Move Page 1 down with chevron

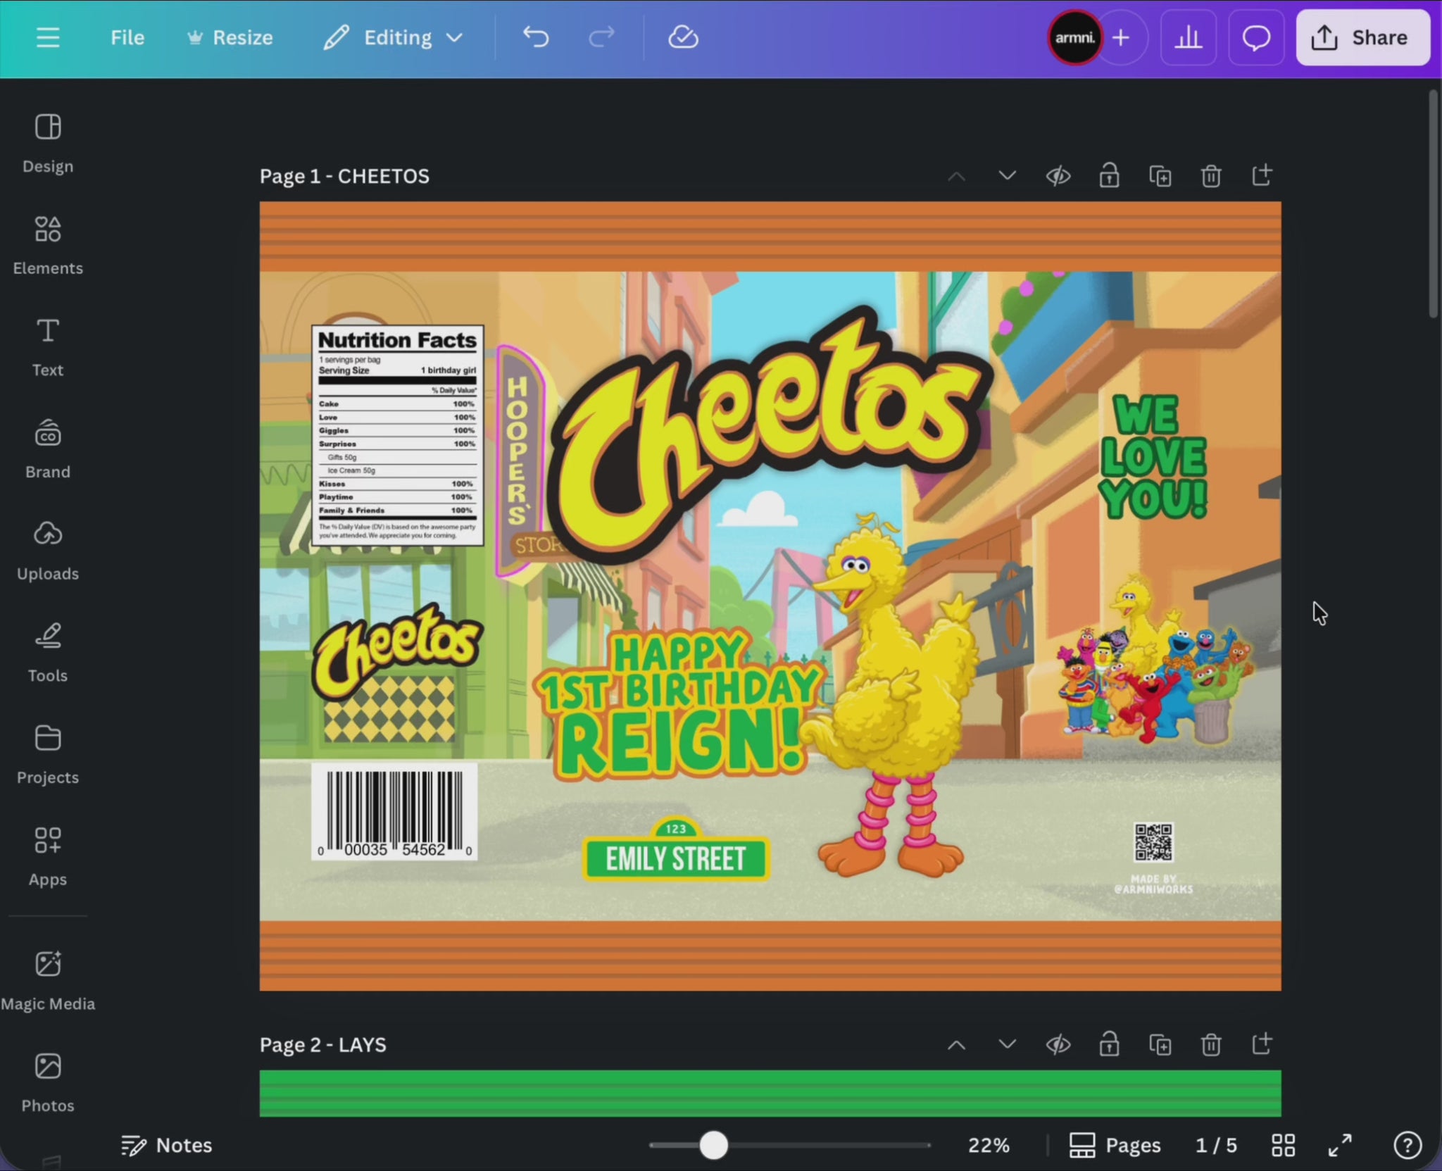pos(1007,176)
